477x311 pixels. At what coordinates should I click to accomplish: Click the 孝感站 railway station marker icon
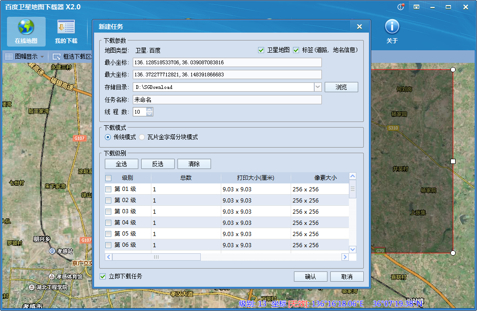[52, 250]
